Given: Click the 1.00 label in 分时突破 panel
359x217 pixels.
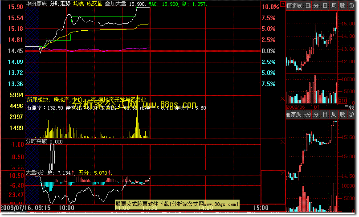Looking at the screenshot, I should point(18,144).
